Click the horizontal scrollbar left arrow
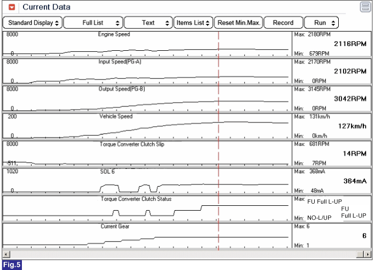374x270 pixels. pyautogui.click(x=6, y=254)
